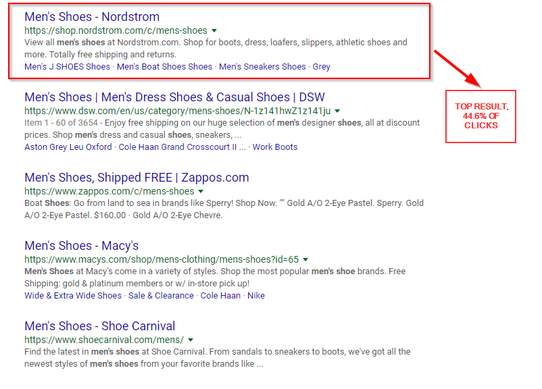The width and height of the screenshot is (542, 389).
Task: Expand dropdown arrow beside shoecarnival.com URL
Action: pos(191,340)
